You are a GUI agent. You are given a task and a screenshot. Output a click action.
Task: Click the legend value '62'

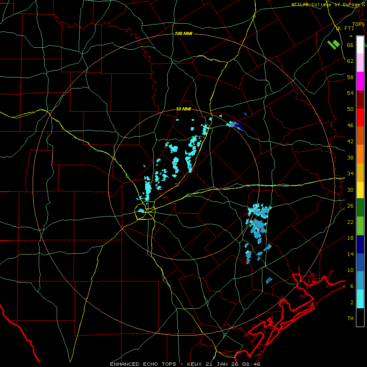(350, 61)
